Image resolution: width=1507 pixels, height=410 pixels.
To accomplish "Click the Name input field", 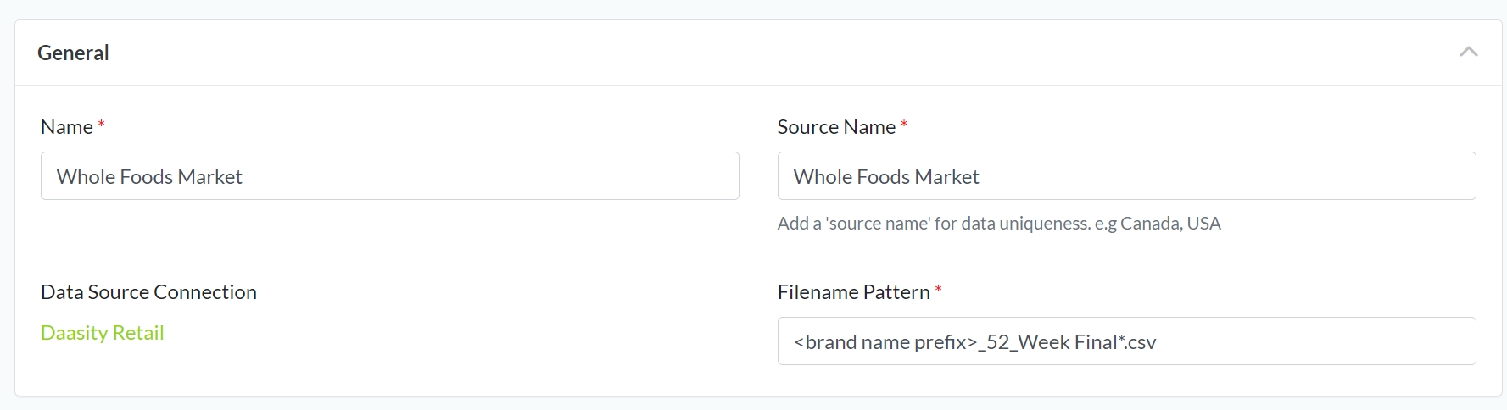I will (389, 176).
